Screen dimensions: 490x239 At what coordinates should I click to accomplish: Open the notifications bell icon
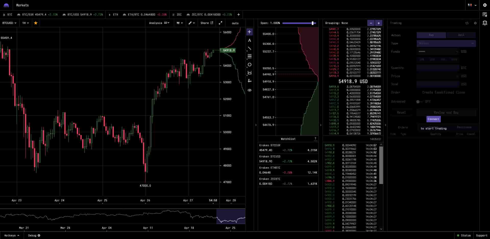[485, 23]
